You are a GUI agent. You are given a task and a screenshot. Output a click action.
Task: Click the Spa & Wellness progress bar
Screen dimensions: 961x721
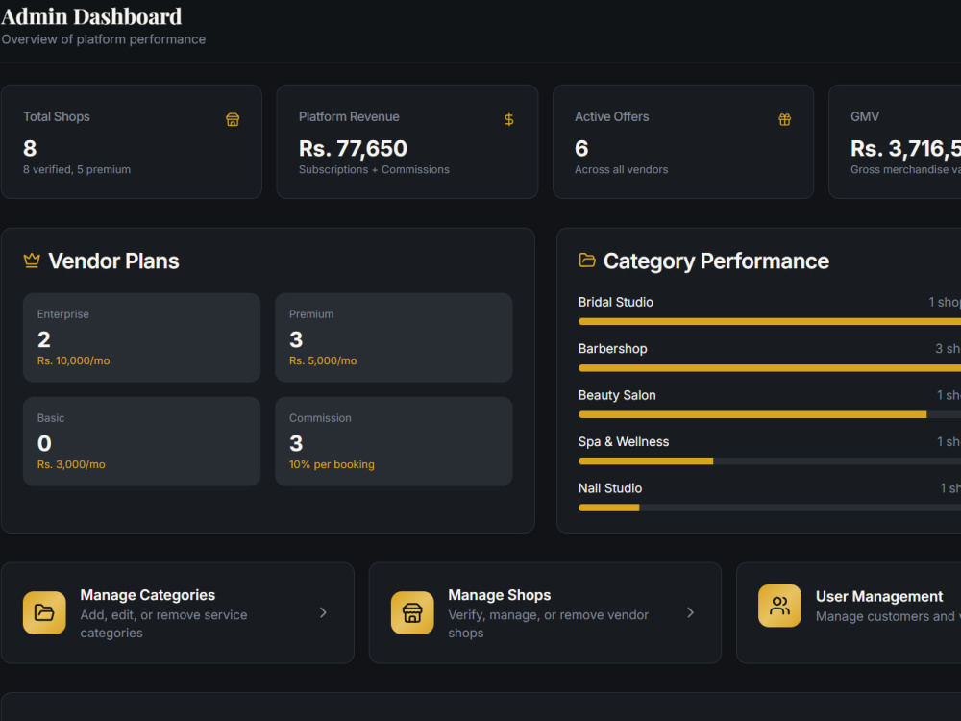point(770,461)
